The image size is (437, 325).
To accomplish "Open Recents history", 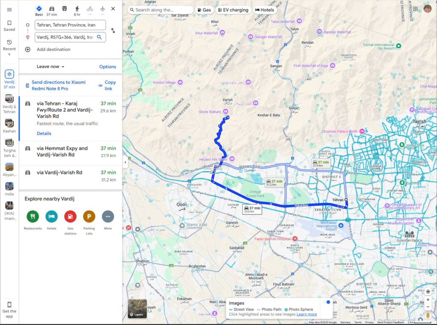I will [9, 47].
